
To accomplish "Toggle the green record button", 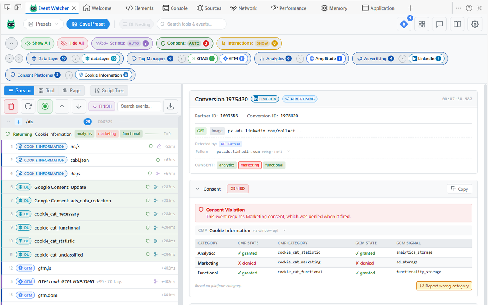I will tap(45, 106).
